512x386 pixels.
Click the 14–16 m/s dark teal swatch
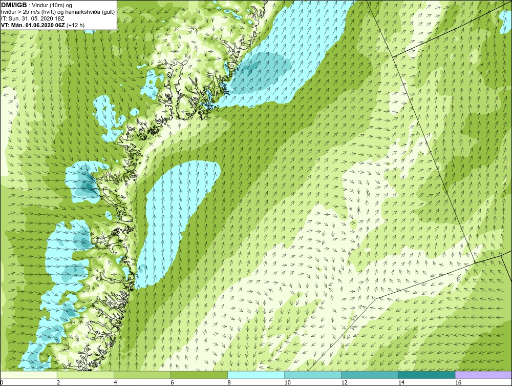point(426,375)
